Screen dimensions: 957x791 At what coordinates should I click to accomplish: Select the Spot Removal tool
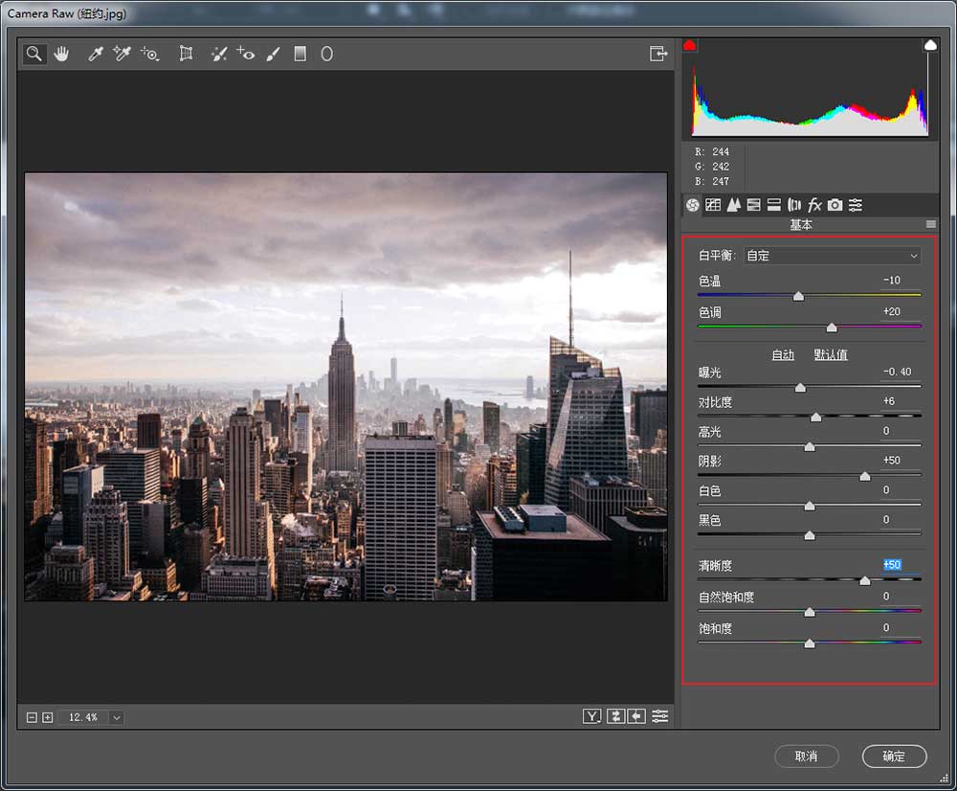click(218, 54)
